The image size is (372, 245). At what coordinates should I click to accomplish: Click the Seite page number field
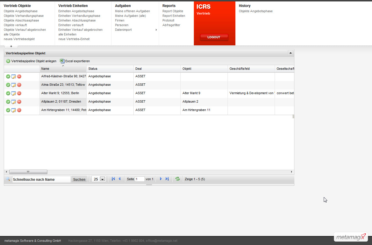tap(140, 179)
